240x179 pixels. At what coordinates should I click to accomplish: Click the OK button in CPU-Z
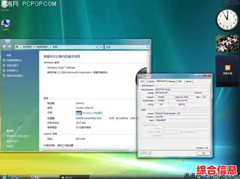coord(204,153)
